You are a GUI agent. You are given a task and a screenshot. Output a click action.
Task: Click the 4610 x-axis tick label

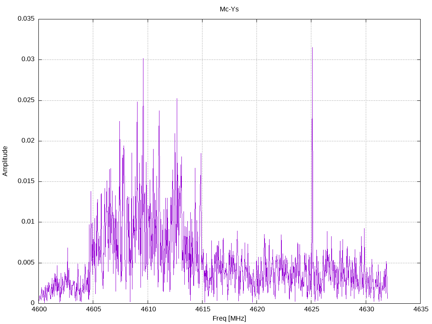(148, 309)
